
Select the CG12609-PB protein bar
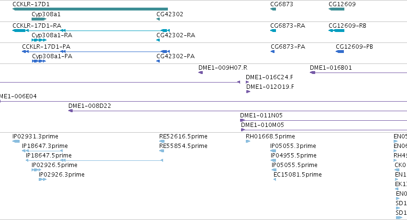pos(340,52)
